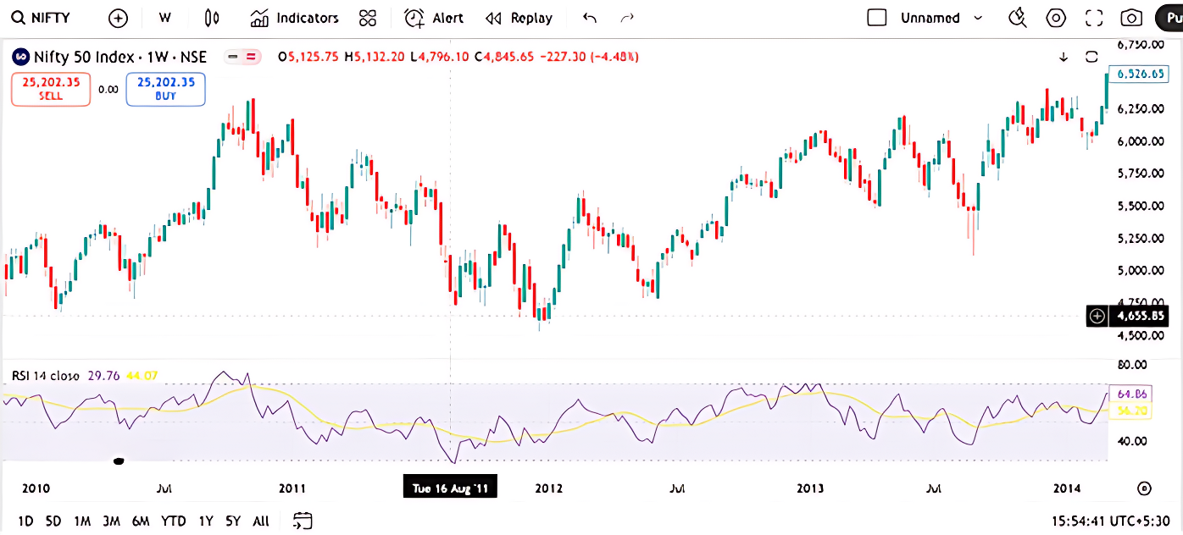Enter fullscreen mode
Screen dimensions: 1183x535
[1094, 18]
